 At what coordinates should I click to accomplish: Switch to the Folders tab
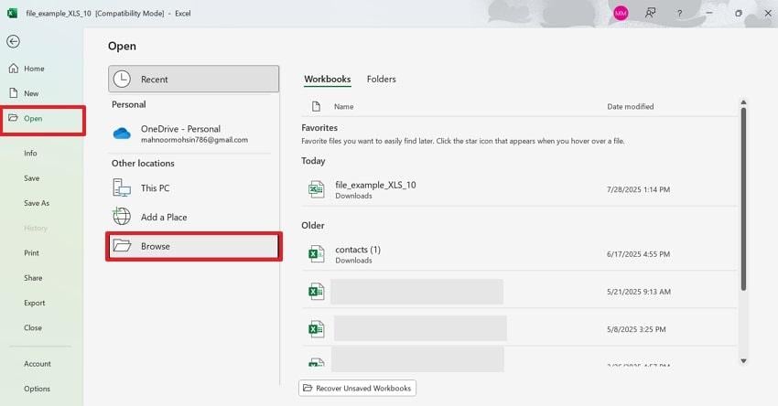pos(381,80)
